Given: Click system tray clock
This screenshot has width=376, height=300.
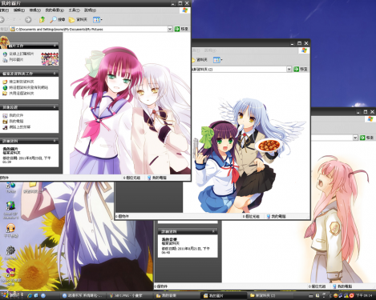Looking at the screenshot, I should point(365,295).
